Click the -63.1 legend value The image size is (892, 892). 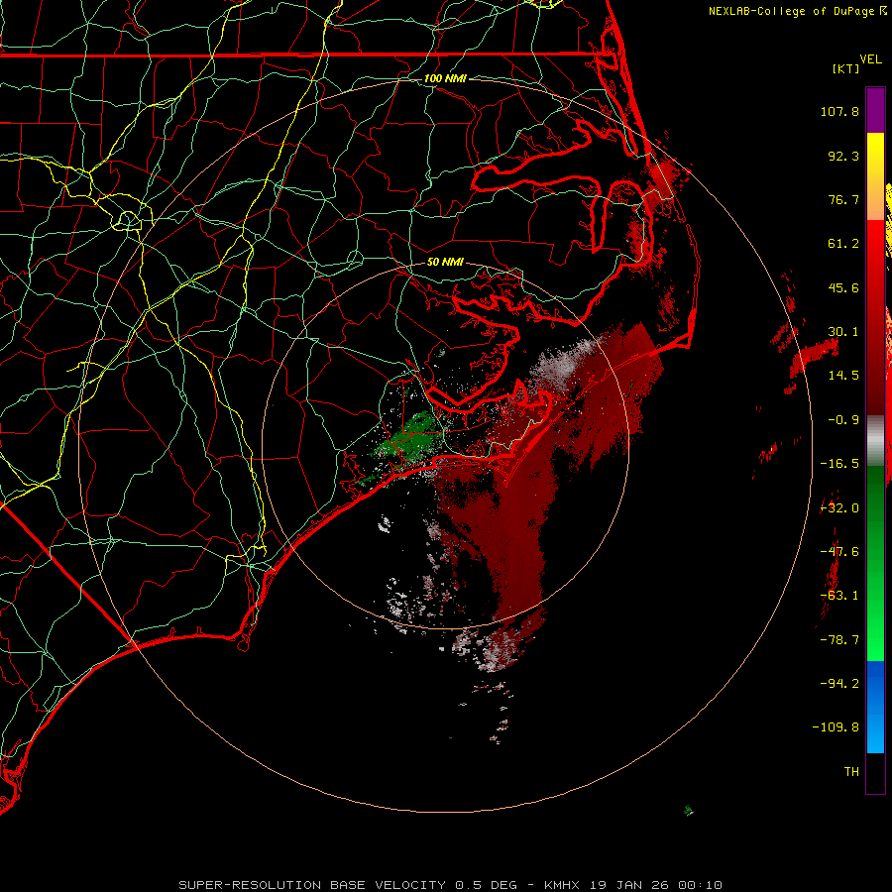(839, 596)
